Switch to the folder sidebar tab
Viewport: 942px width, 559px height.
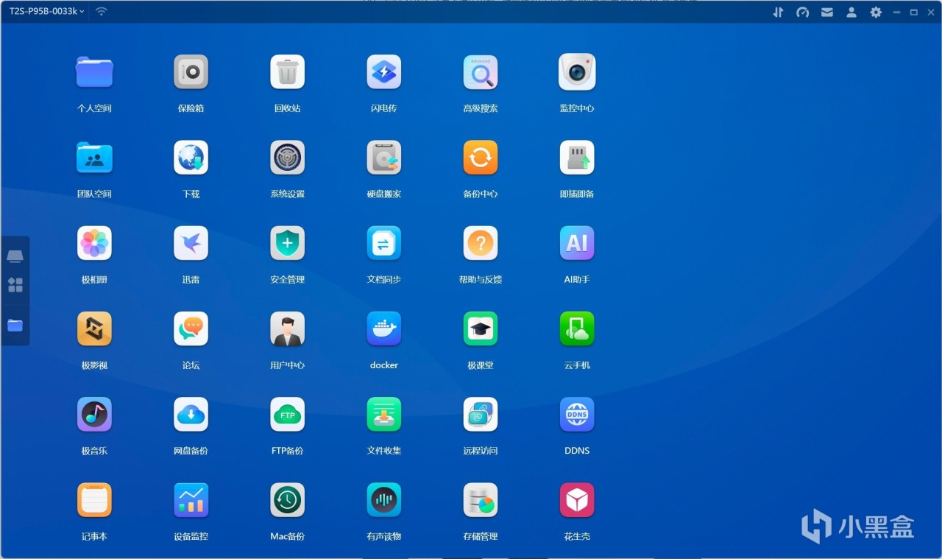point(15,325)
